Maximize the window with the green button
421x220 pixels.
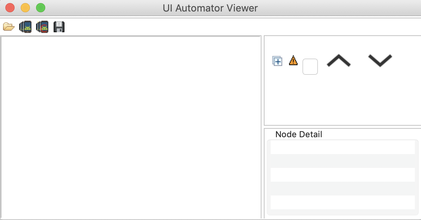pos(41,8)
